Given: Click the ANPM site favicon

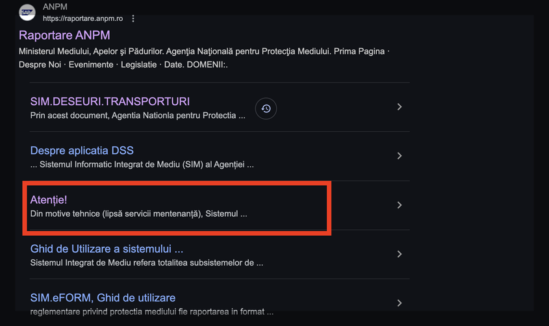Looking at the screenshot, I should [x=27, y=12].
